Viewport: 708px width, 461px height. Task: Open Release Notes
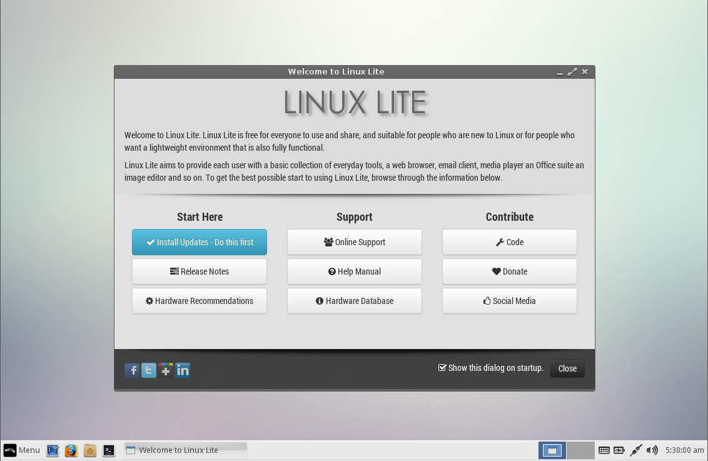click(x=200, y=271)
